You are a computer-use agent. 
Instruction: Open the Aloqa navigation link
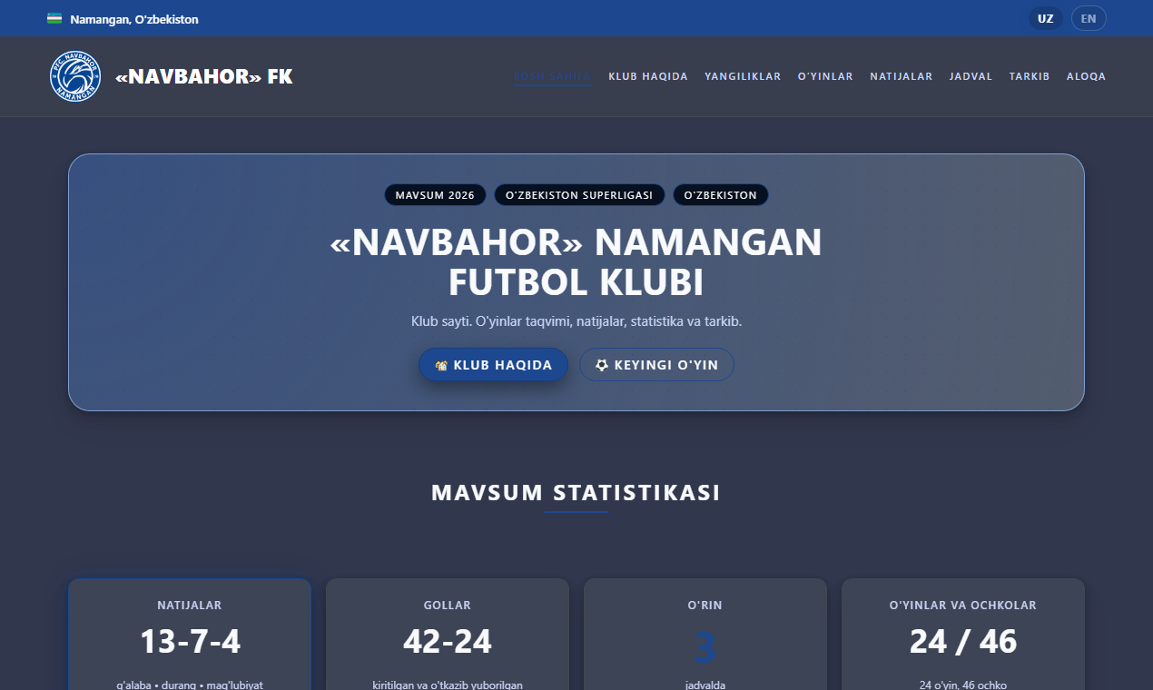pyautogui.click(x=1087, y=76)
